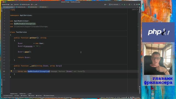Jump to next highlighted problem arrow
Screen dimensions: 176x99
pyautogui.click(x=137, y=10)
